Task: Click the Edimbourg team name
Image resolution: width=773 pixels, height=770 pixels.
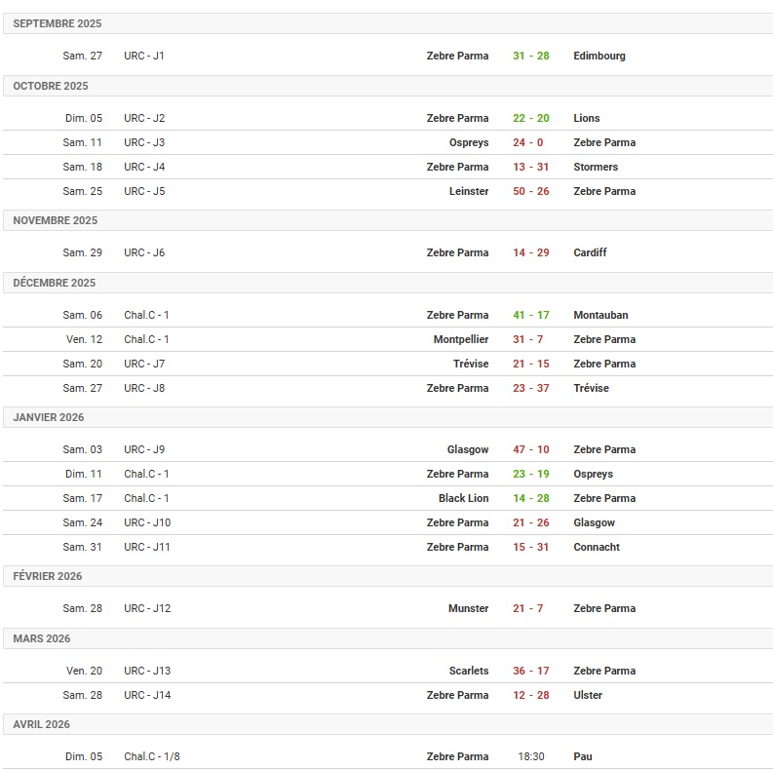Action: (x=599, y=56)
